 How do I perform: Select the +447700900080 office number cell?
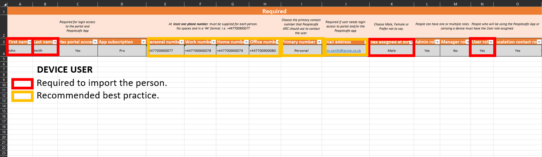click(265, 50)
